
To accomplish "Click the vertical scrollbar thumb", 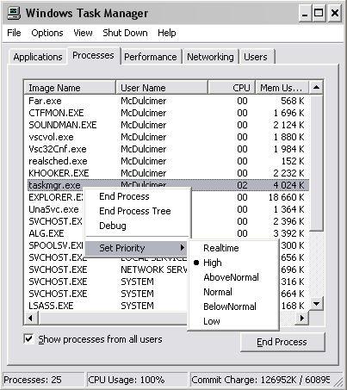I will pyautogui.click(x=316, y=164).
